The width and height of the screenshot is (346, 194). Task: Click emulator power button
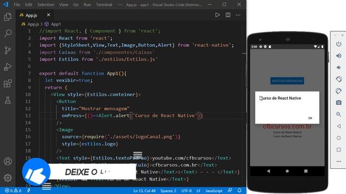pos(338,44)
